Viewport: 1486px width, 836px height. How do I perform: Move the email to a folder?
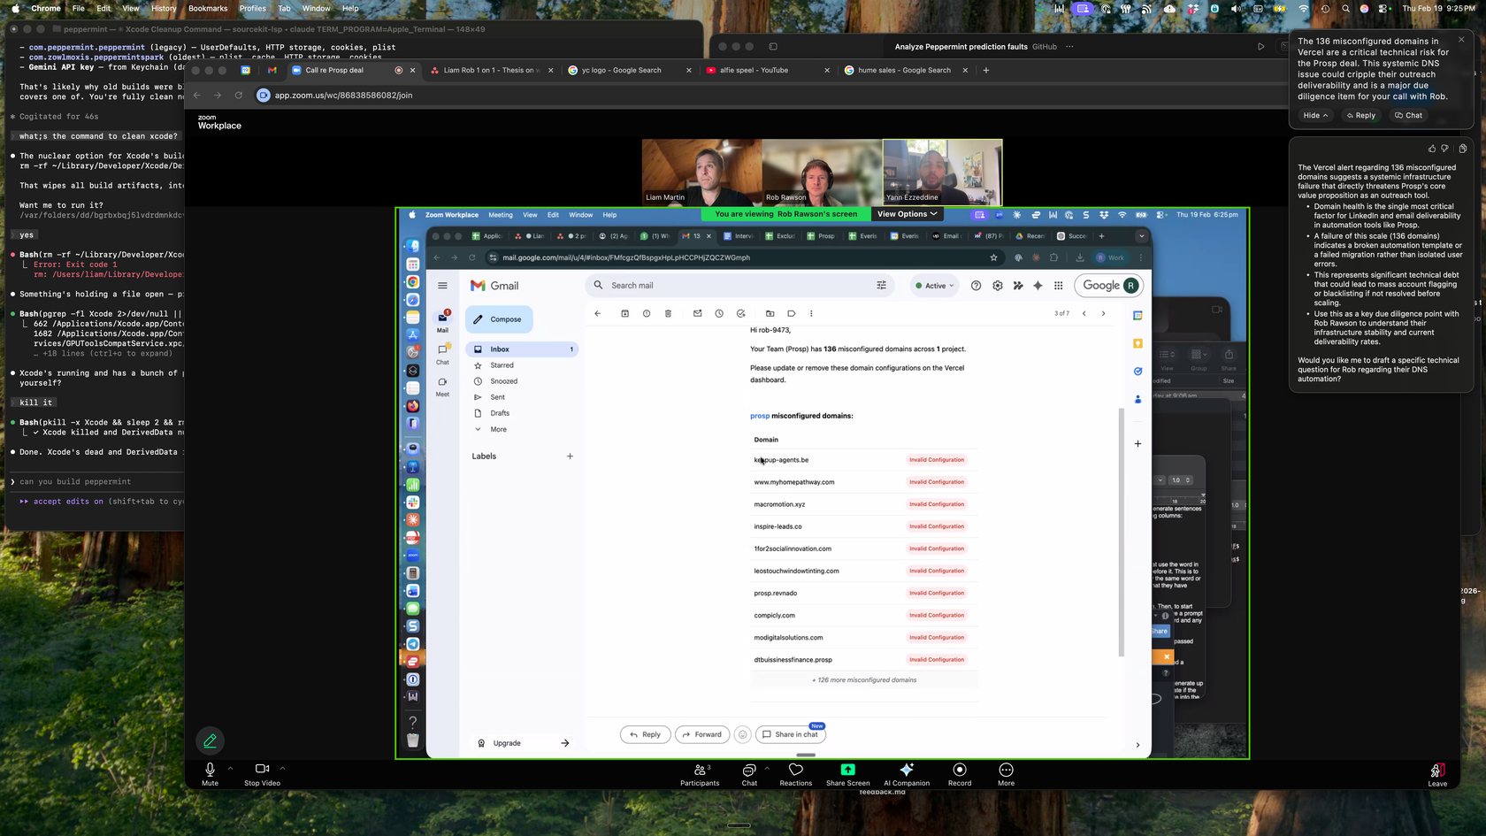pyautogui.click(x=770, y=313)
